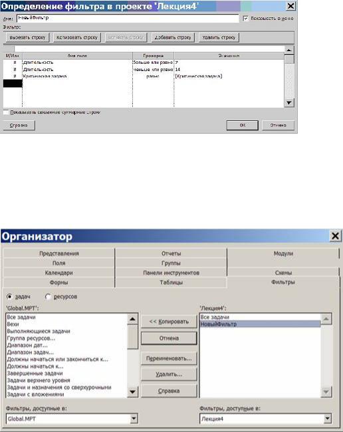
Task: Switch to 'Модули' tab
Action: 283,253
